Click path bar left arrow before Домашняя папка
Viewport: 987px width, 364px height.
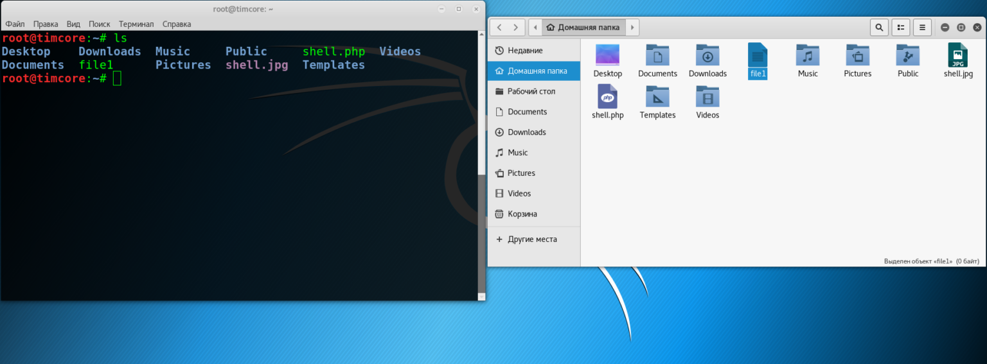click(535, 28)
